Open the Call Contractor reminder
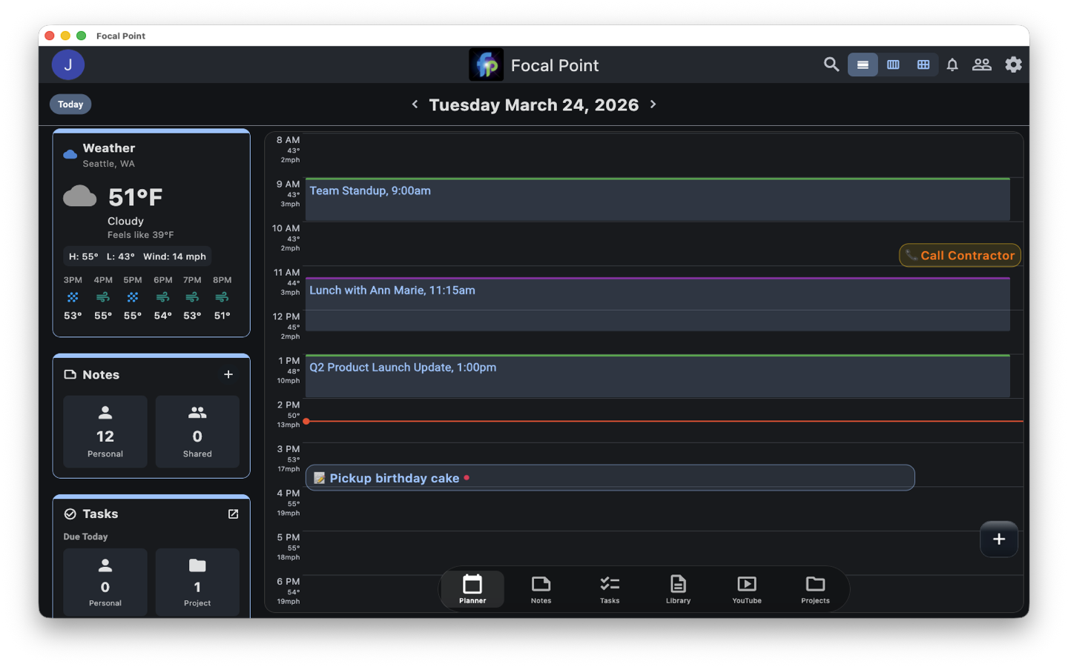1068x667 pixels. point(960,256)
